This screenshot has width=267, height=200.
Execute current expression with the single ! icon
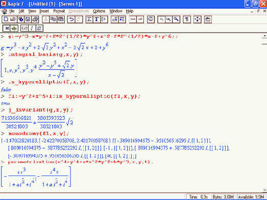click(x=32, y=28)
